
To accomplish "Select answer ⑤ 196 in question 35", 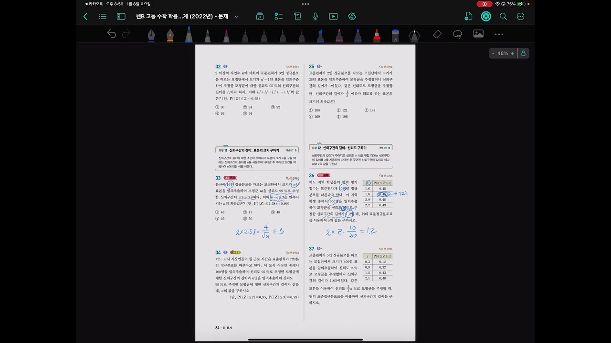I will coord(342,117).
